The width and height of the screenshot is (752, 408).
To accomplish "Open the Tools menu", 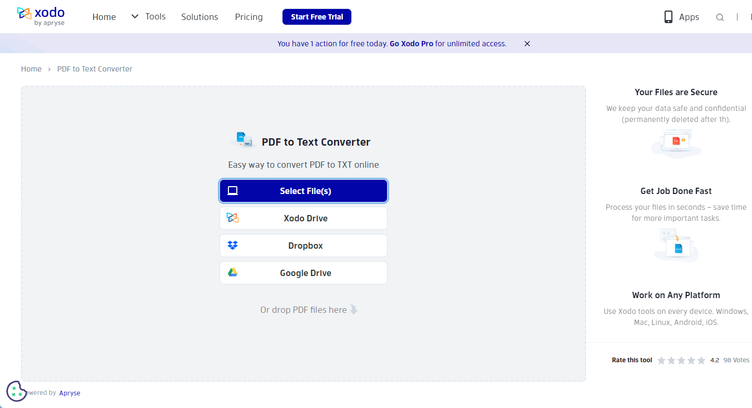I will [155, 17].
